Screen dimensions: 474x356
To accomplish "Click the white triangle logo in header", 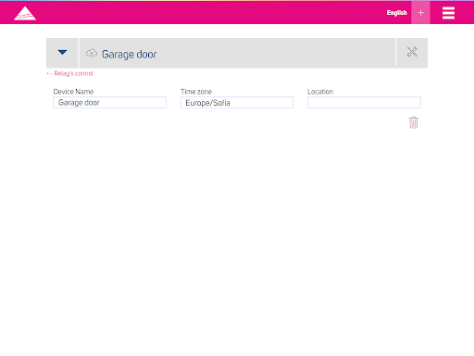I will (x=25, y=13).
